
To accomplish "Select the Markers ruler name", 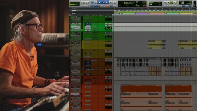I will pyautogui.click(x=74, y=13).
